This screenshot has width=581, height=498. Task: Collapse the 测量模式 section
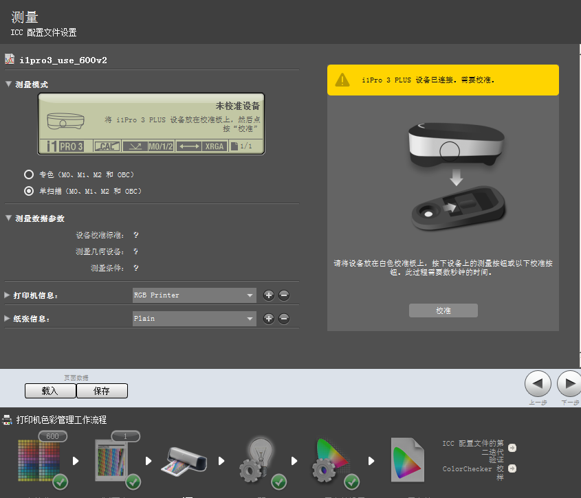coord(8,84)
